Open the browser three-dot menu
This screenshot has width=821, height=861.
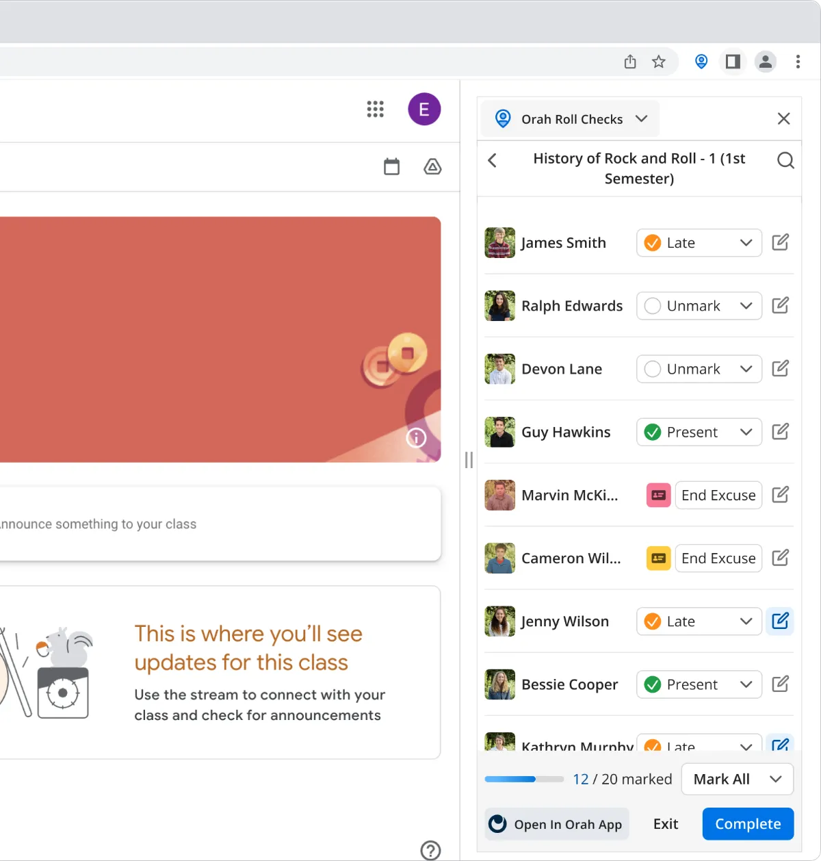(798, 62)
